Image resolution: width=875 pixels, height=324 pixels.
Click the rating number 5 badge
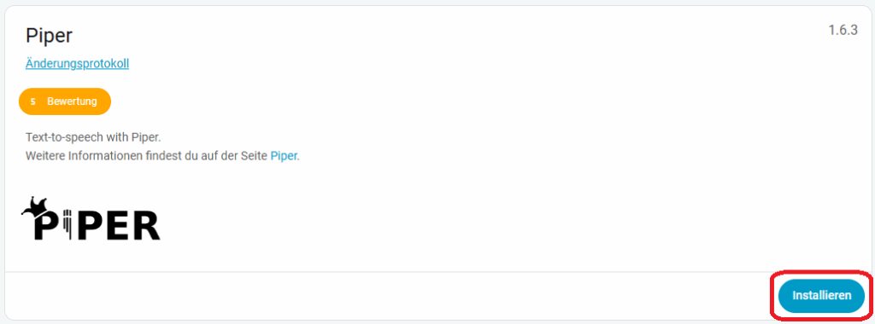pyautogui.click(x=33, y=101)
